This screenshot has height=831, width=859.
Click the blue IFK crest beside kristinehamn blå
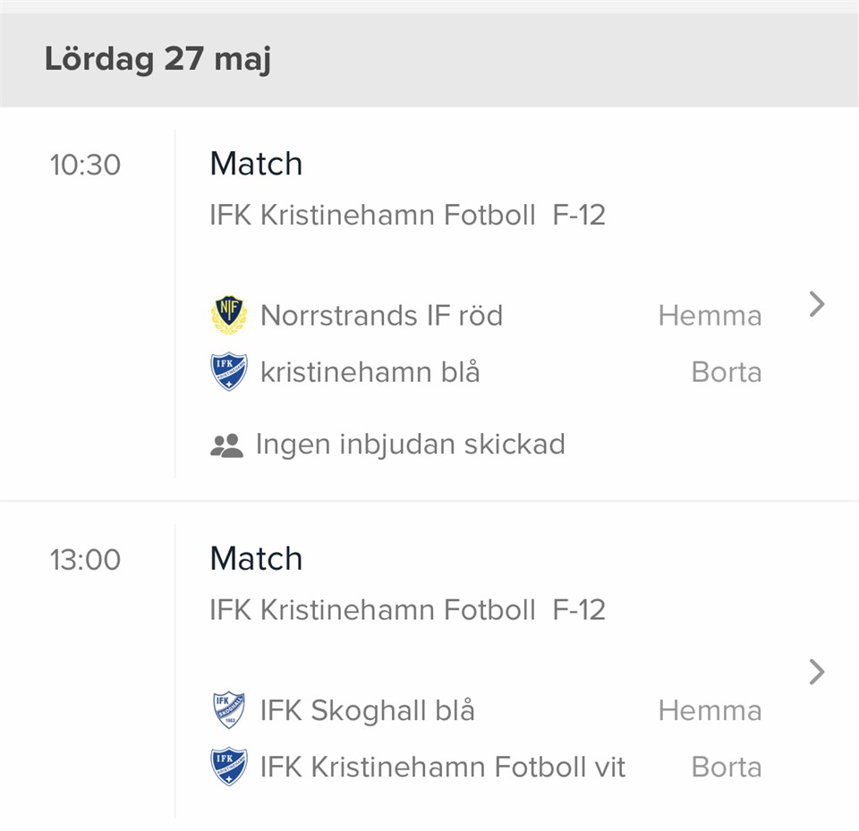point(228,371)
